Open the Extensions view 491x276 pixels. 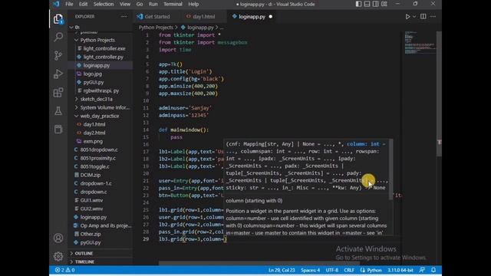coord(58,92)
